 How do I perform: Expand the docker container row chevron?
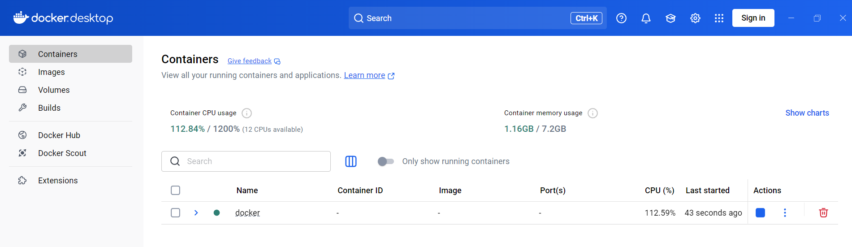tap(196, 212)
